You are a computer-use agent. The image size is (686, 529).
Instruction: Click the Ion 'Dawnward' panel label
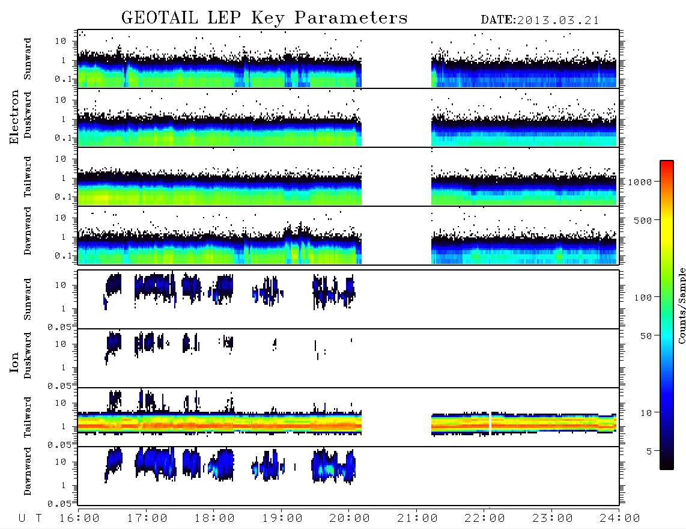tap(28, 471)
